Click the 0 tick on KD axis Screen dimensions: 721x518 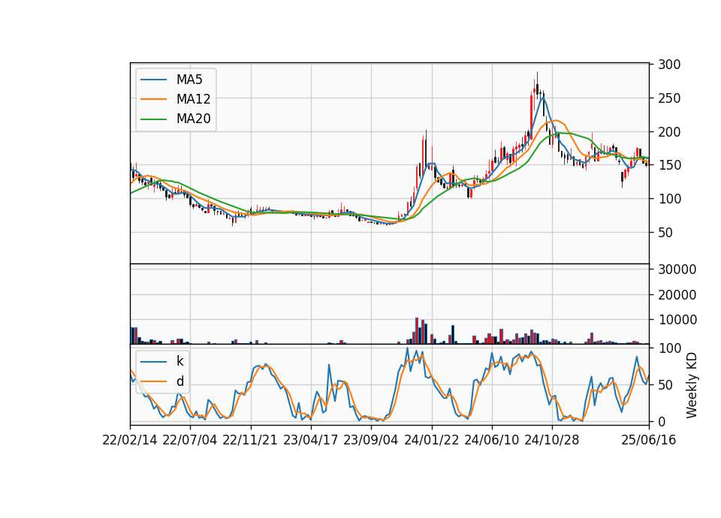coord(662,421)
